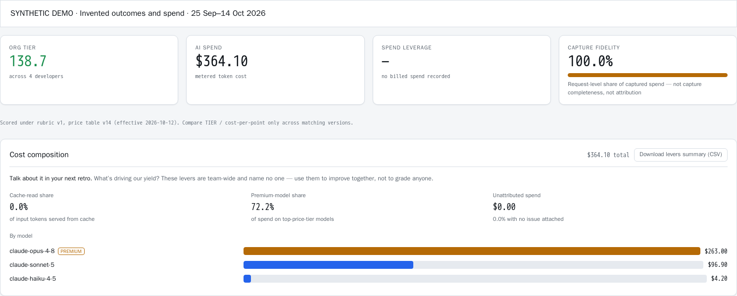This screenshot has width=737, height=296.
Task: Click the 'Unattributed spend' label
Action: click(x=517, y=195)
